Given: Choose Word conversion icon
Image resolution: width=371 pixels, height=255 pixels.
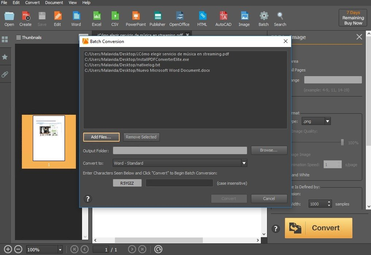Looking at the screenshot, I should [76, 19].
